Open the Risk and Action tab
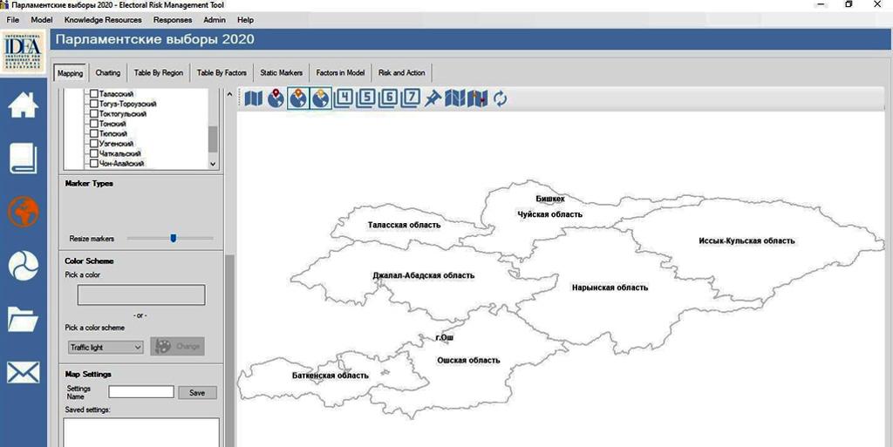Image resolution: width=893 pixels, height=447 pixels. pyautogui.click(x=401, y=73)
